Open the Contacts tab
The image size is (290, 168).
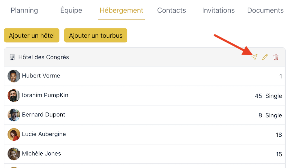pyautogui.click(x=171, y=10)
